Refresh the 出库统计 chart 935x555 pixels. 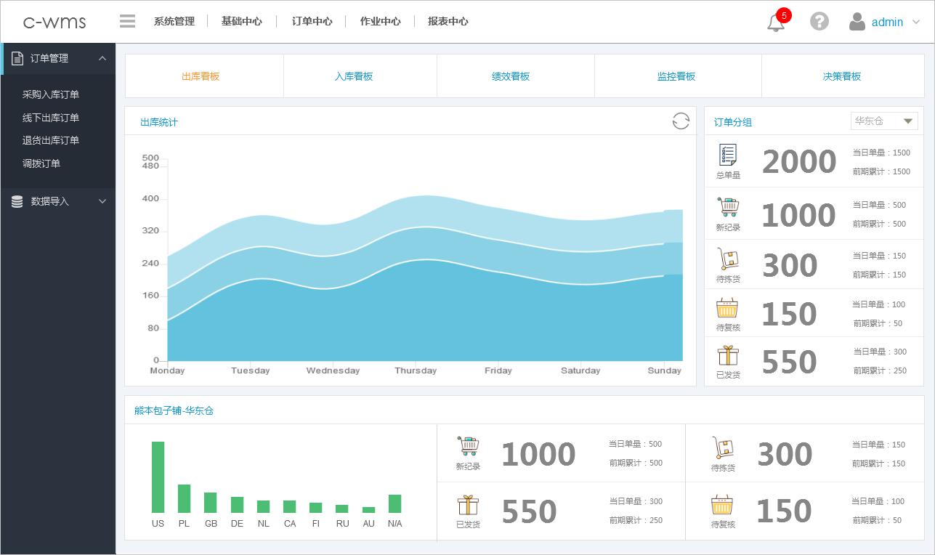tap(681, 121)
